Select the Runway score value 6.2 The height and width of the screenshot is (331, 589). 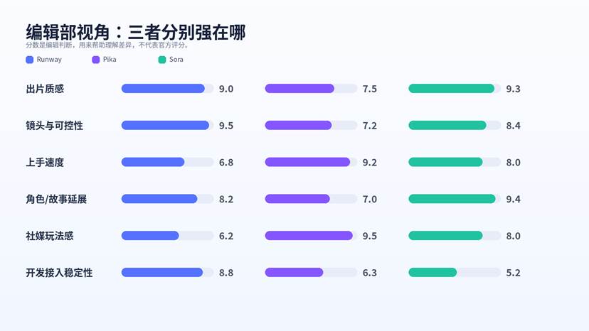(x=226, y=236)
